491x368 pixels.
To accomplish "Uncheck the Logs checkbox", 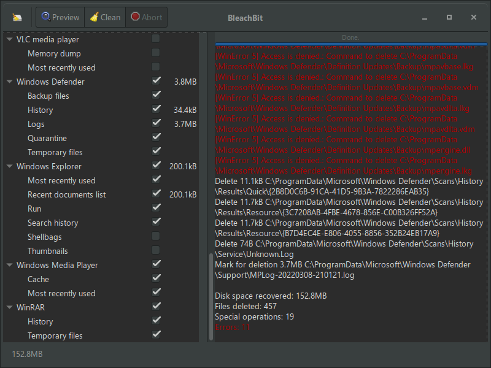I will pos(156,123).
